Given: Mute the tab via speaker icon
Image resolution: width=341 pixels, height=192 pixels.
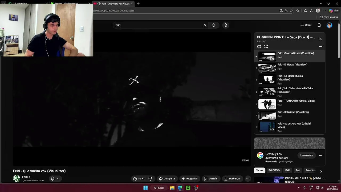Looking at the screenshot, I should tap(99, 3).
